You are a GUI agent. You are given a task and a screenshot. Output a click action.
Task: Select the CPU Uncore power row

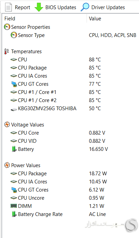click(x=70, y=198)
